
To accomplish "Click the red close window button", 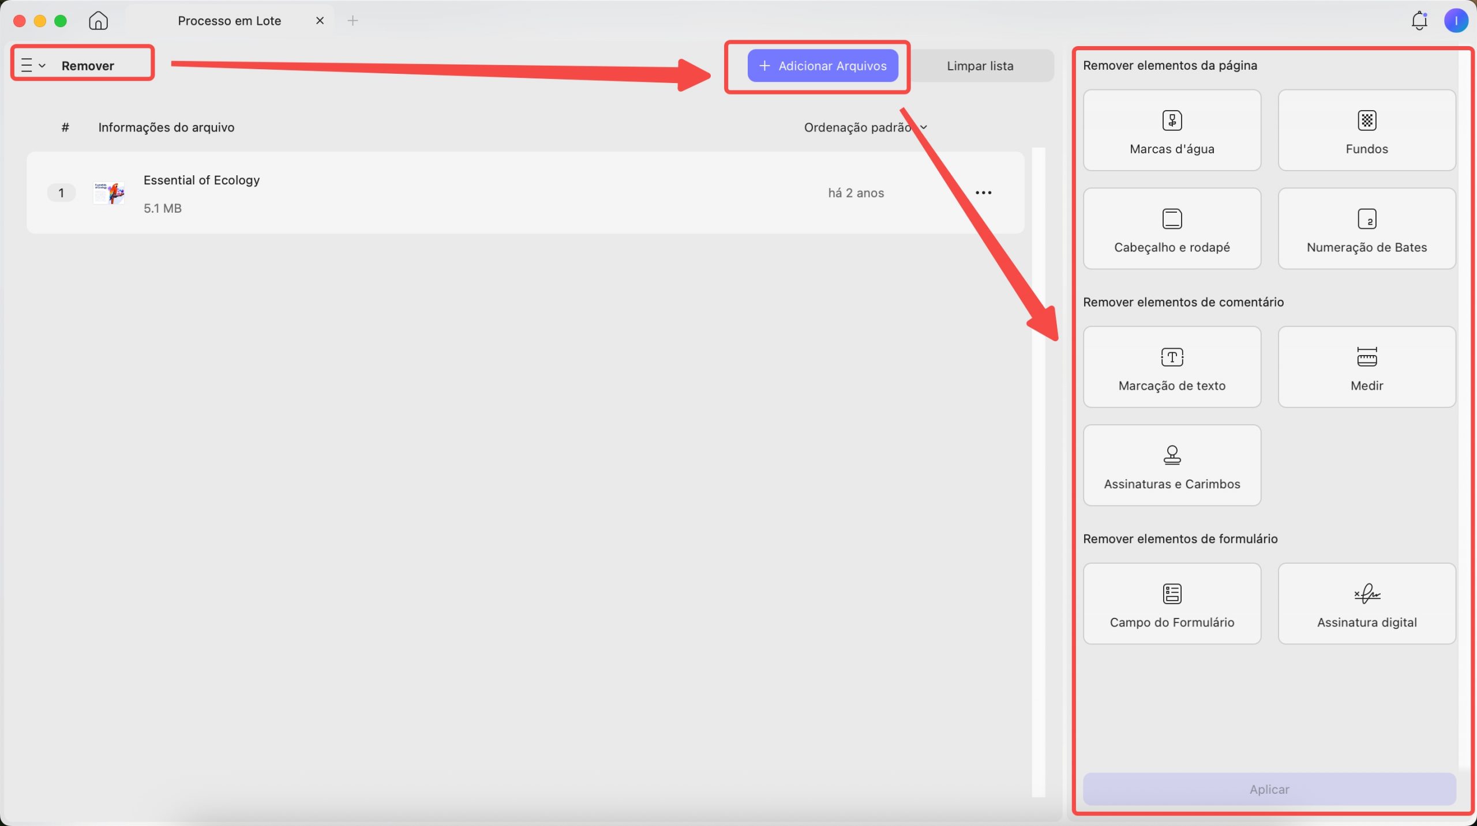I will [19, 21].
